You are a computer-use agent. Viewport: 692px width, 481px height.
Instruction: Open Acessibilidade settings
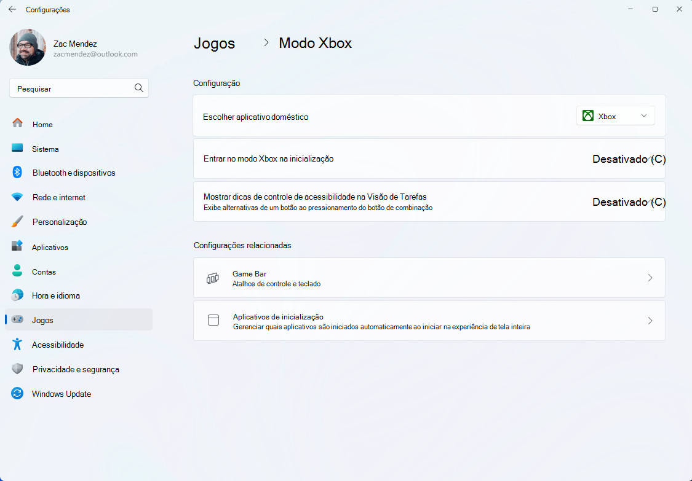pos(79,345)
